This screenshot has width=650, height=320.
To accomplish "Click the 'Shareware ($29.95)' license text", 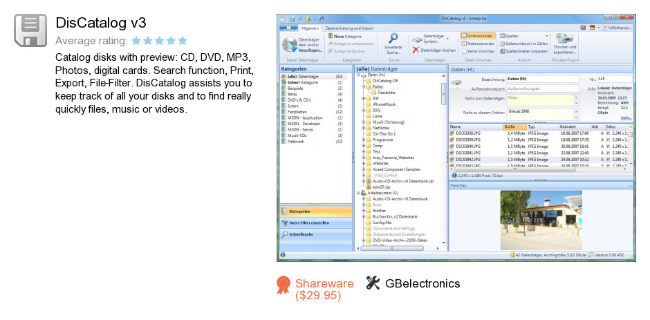I will (324, 290).
